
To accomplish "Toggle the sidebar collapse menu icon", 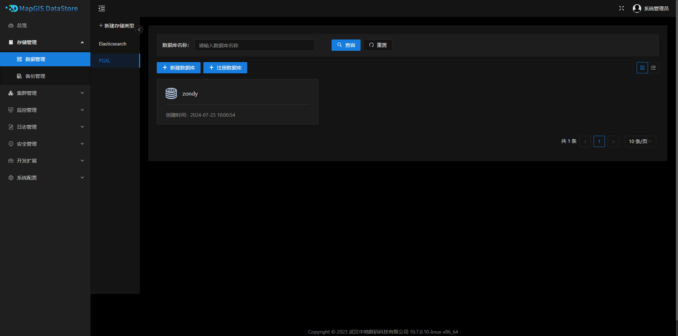I will click(x=102, y=8).
